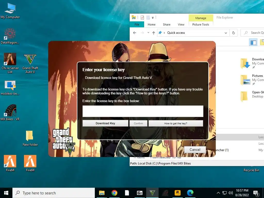264x198 pixels.
Task: Go back in File Explorer
Action: point(135,33)
